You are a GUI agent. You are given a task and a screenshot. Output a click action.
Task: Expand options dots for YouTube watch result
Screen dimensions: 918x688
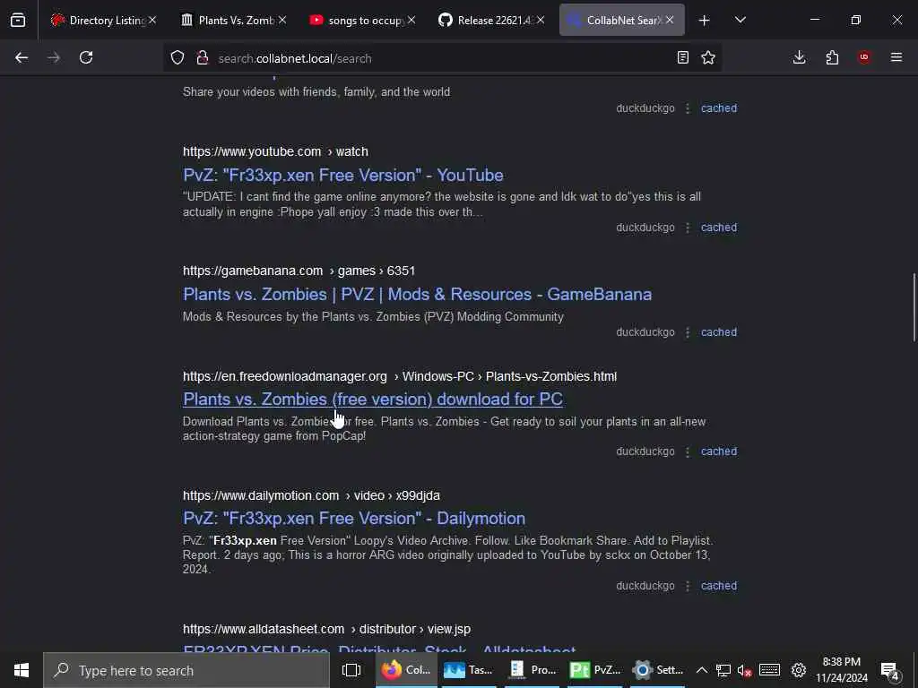pyautogui.click(x=688, y=228)
